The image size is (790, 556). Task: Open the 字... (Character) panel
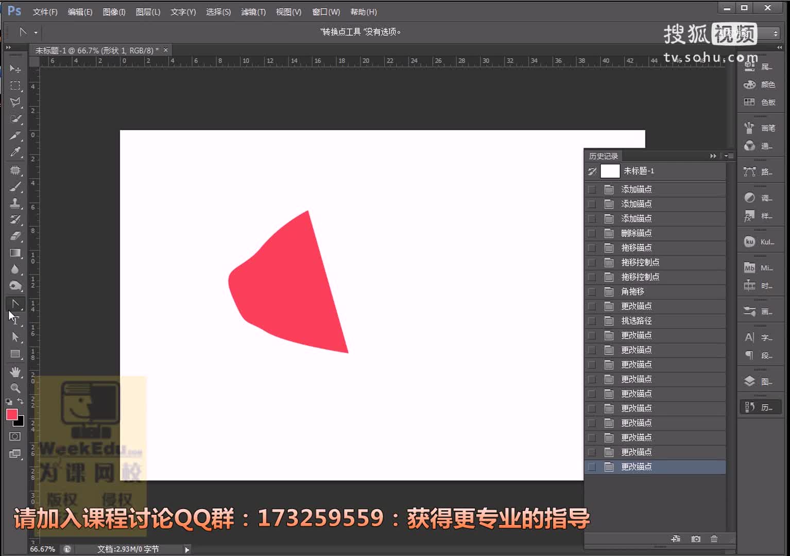760,338
